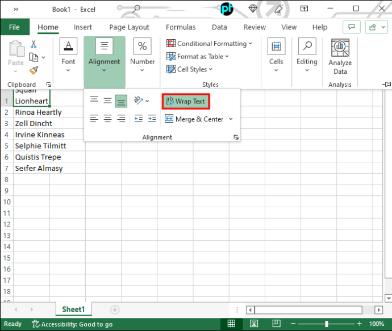Switch to Page Break Preview

[276, 324]
